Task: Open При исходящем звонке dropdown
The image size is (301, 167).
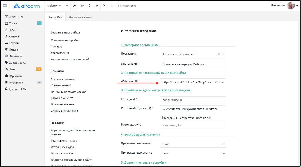Action: coord(193,154)
